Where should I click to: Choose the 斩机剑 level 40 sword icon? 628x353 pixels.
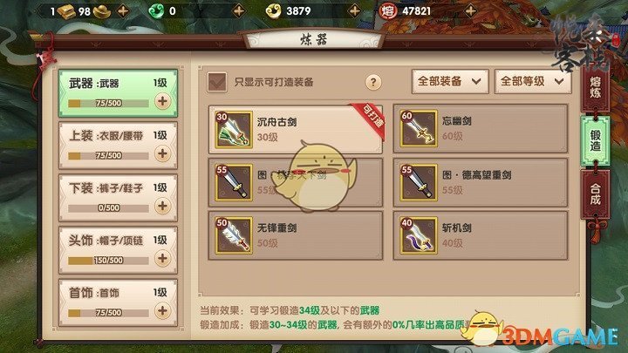click(419, 235)
